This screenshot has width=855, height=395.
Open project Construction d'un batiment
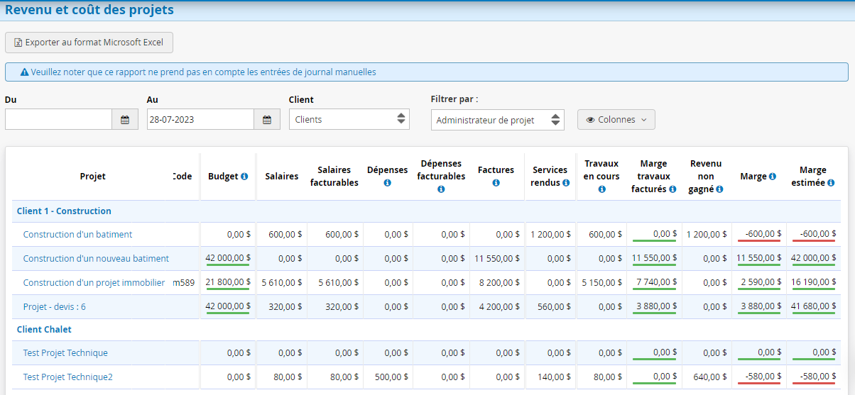click(x=77, y=235)
